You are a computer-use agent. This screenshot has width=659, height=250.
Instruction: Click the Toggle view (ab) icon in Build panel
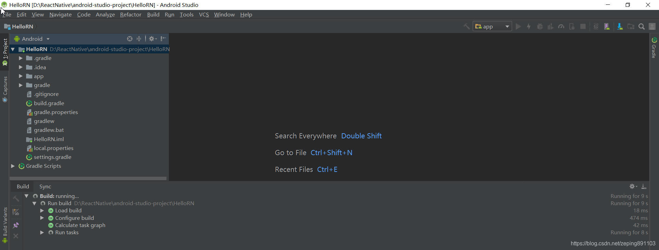[x=16, y=212]
